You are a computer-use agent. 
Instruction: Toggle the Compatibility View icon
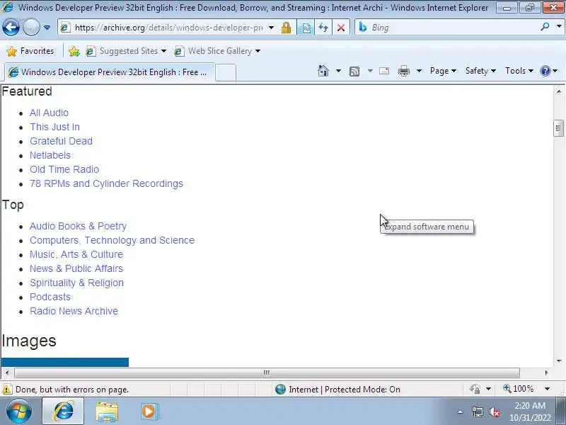click(306, 28)
